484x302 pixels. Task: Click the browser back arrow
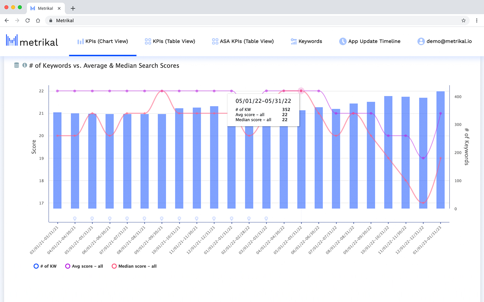click(x=7, y=21)
